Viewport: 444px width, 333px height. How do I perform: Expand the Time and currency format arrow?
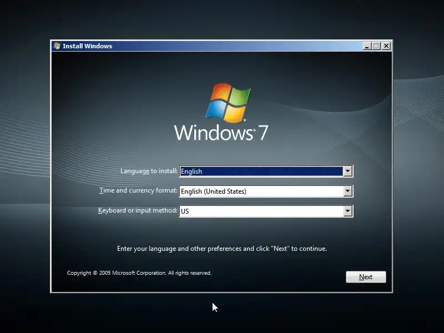pyautogui.click(x=348, y=191)
